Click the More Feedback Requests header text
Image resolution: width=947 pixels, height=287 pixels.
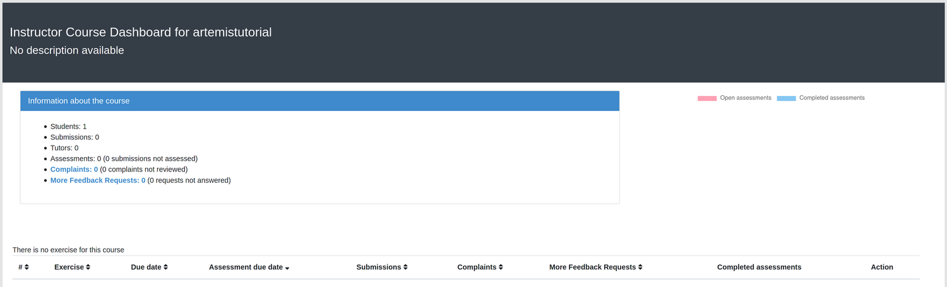click(592, 267)
